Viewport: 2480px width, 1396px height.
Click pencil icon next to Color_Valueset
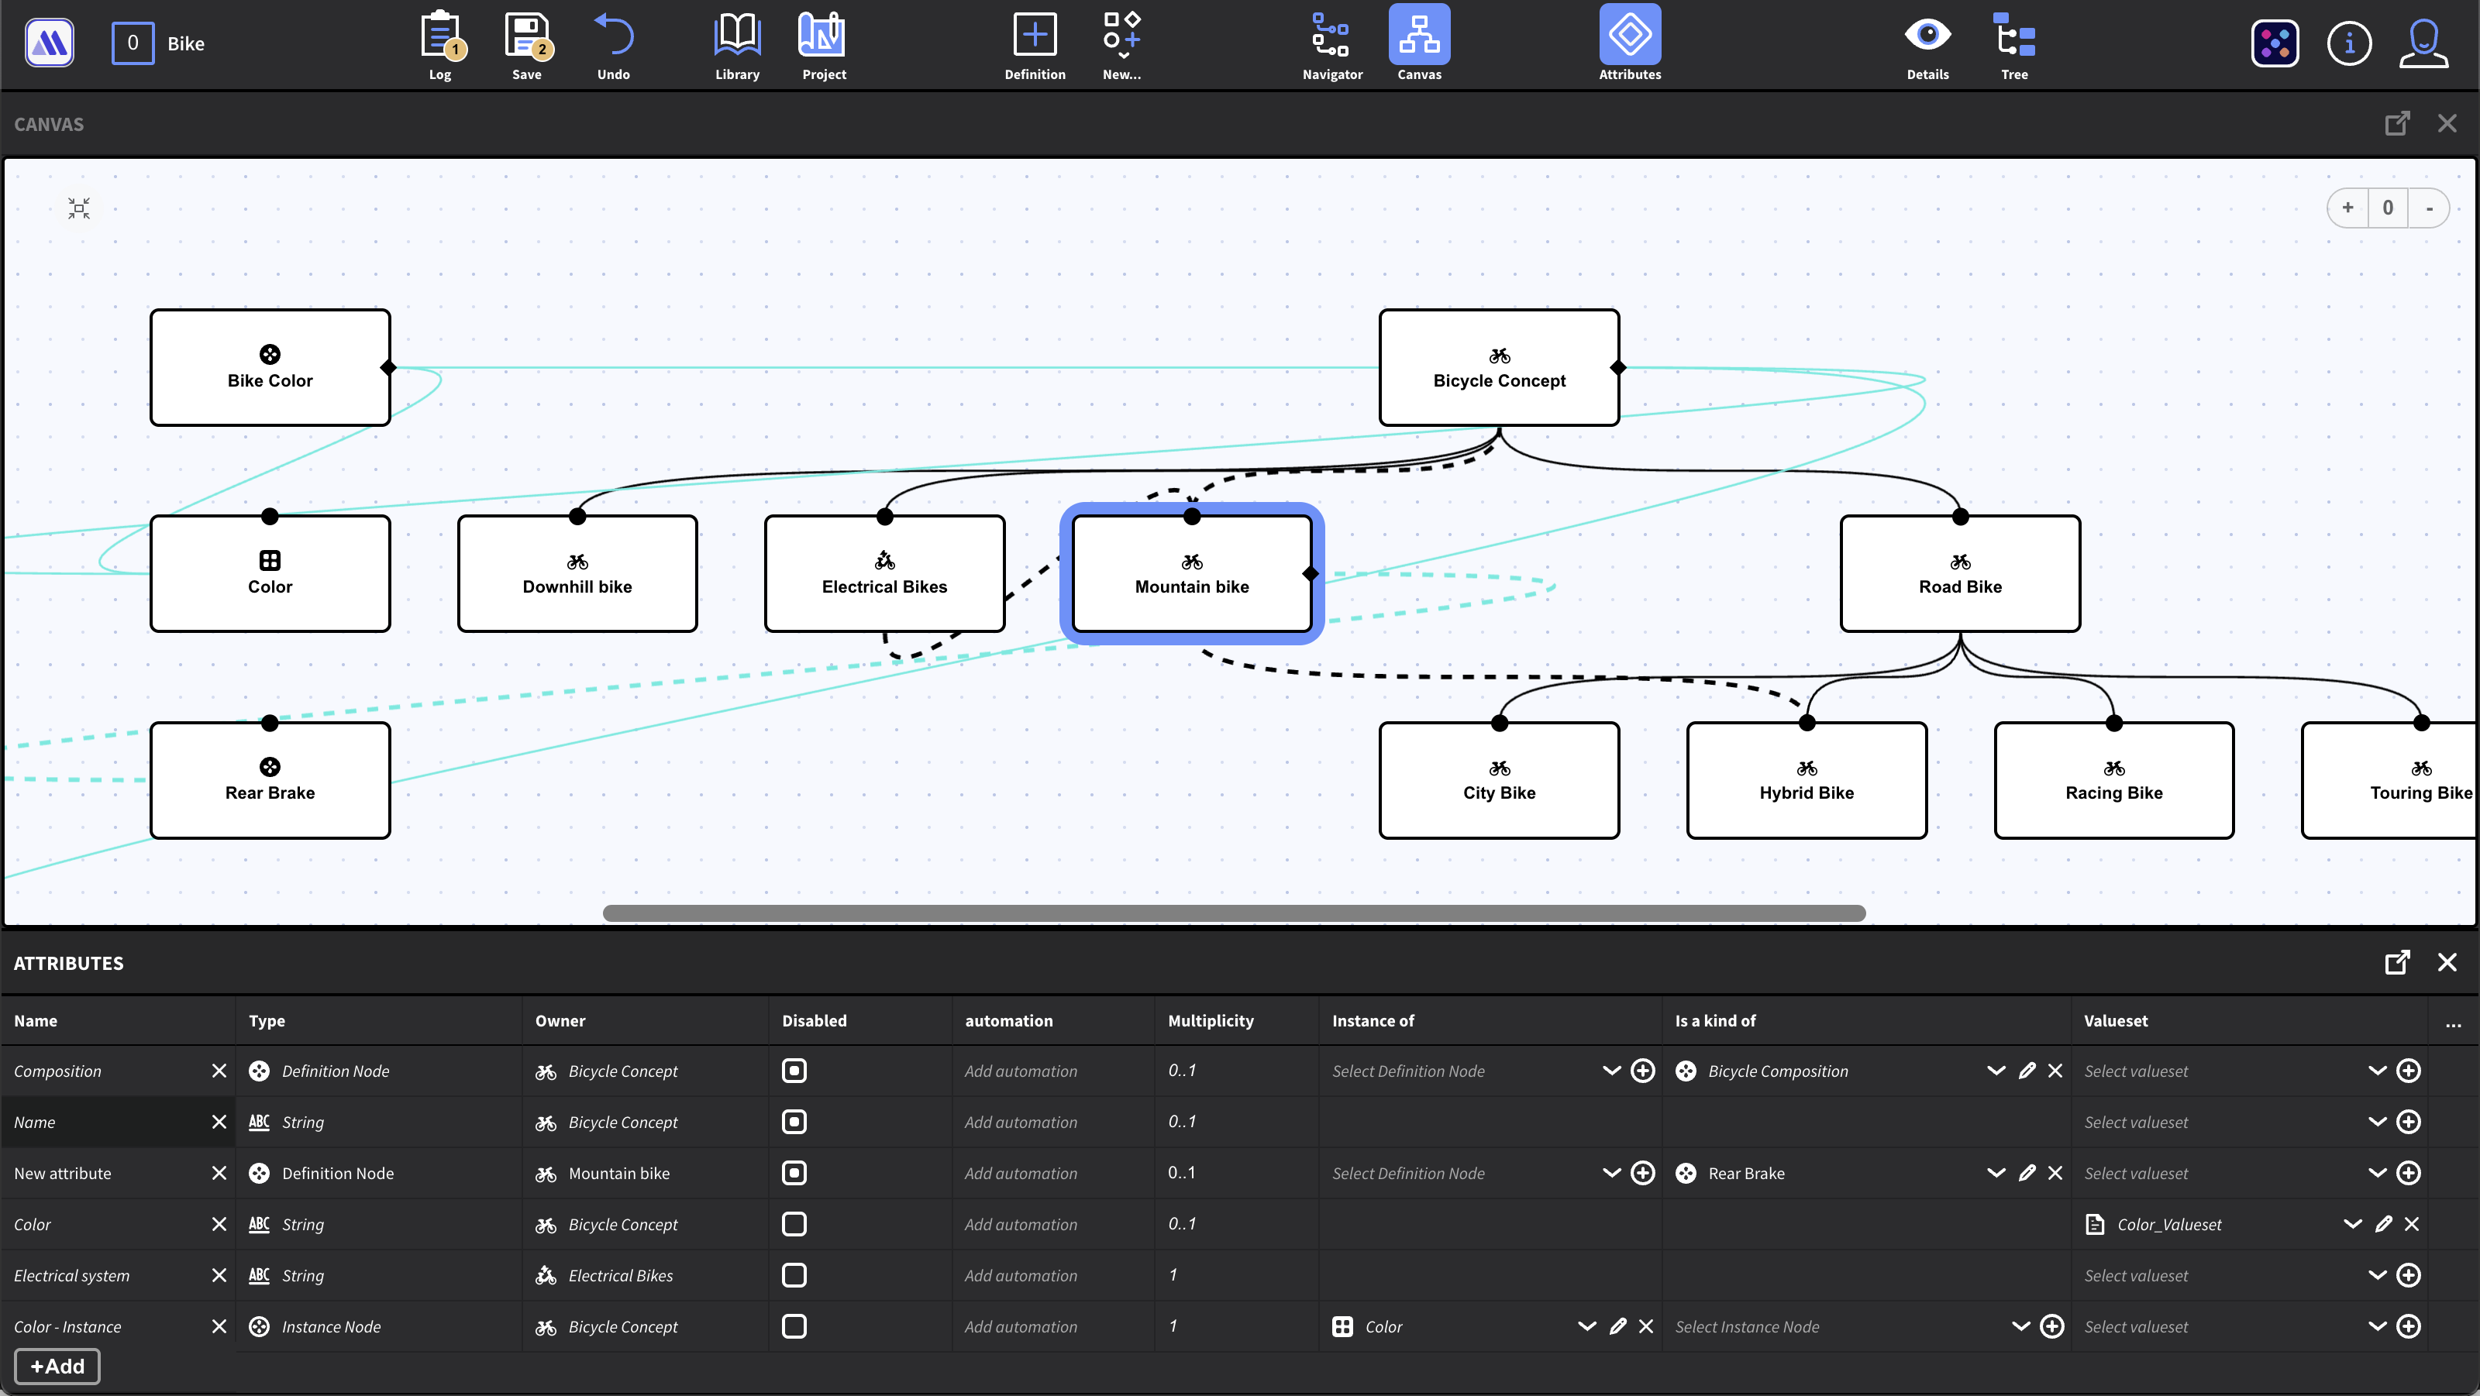point(2383,1224)
